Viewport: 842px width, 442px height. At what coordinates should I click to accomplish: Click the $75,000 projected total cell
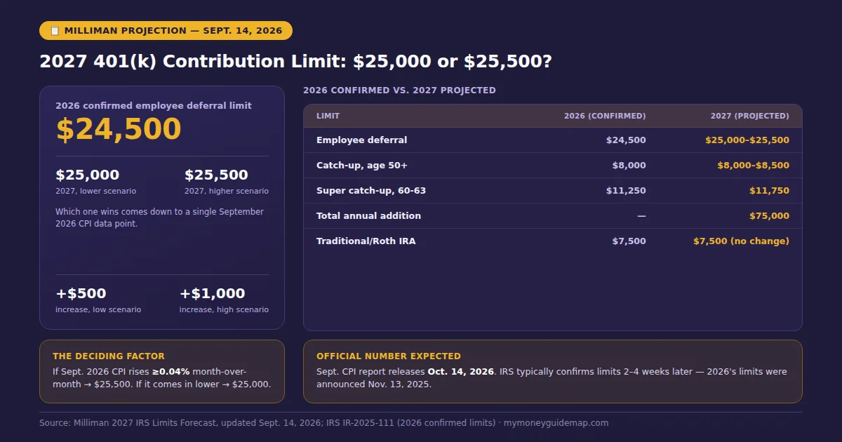click(769, 215)
